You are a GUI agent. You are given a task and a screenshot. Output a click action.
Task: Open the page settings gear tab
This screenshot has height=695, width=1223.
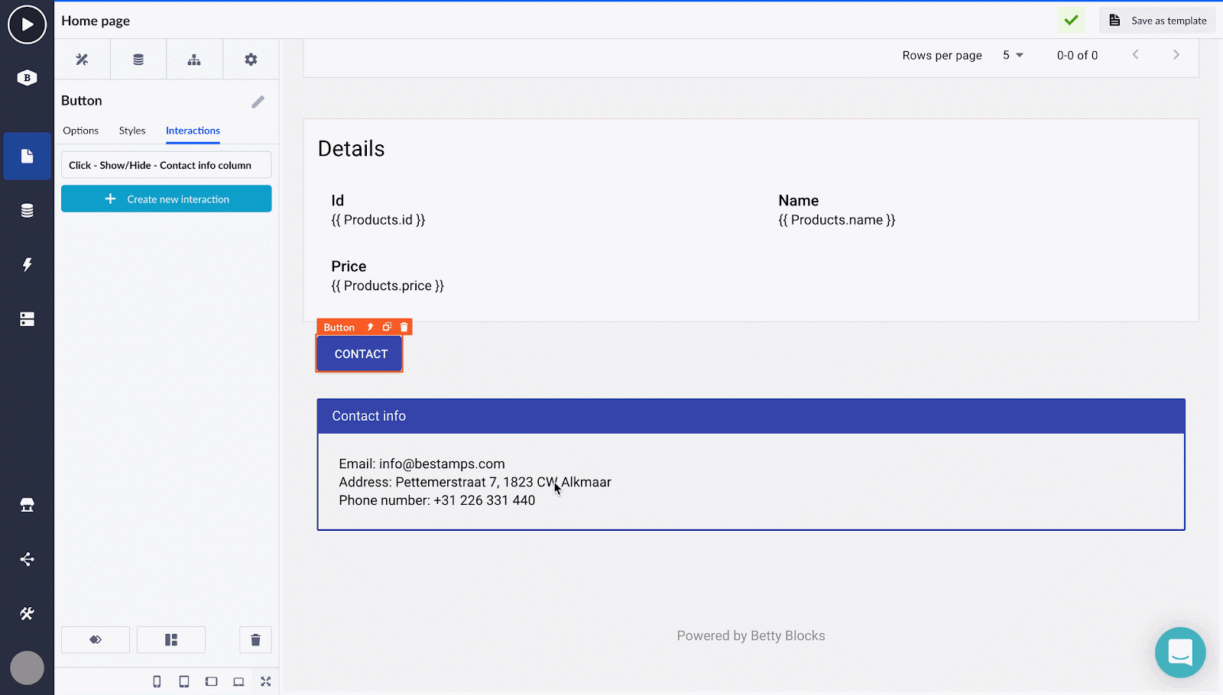pyautogui.click(x=251, y=59)
